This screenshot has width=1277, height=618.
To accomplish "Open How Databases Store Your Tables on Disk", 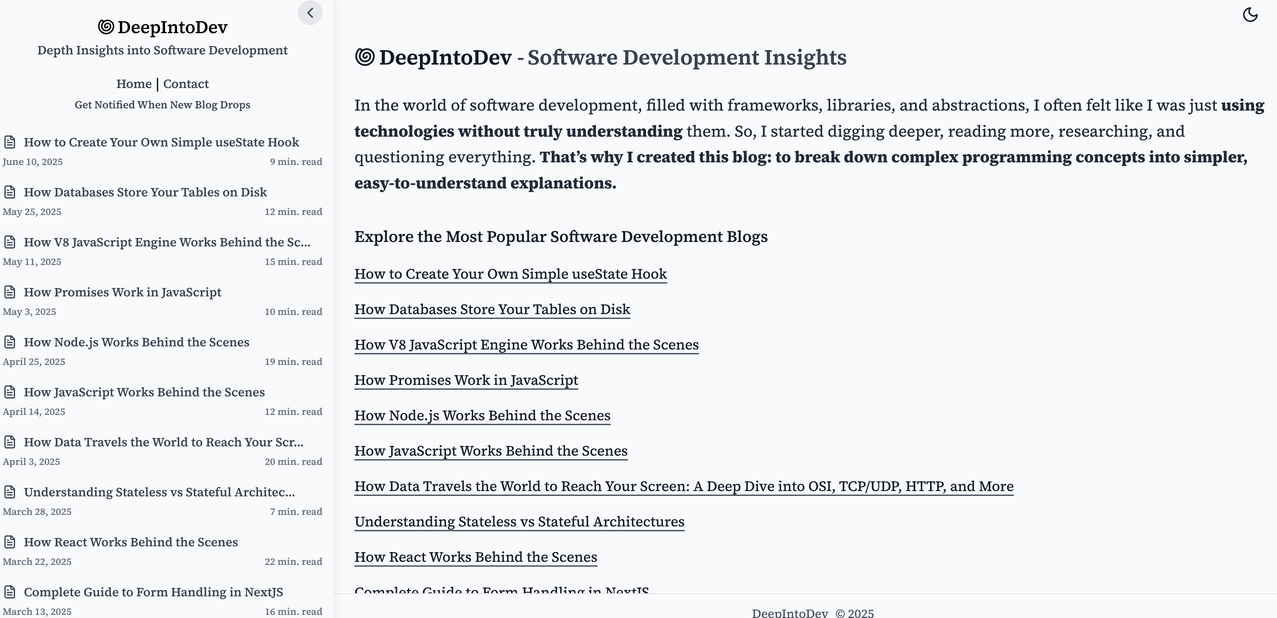I will click(491, 309).
